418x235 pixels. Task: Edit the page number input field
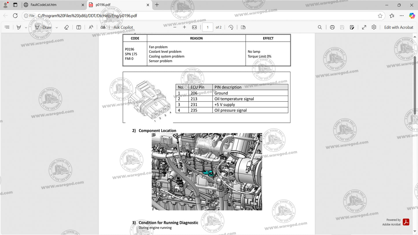coord(207,27)
